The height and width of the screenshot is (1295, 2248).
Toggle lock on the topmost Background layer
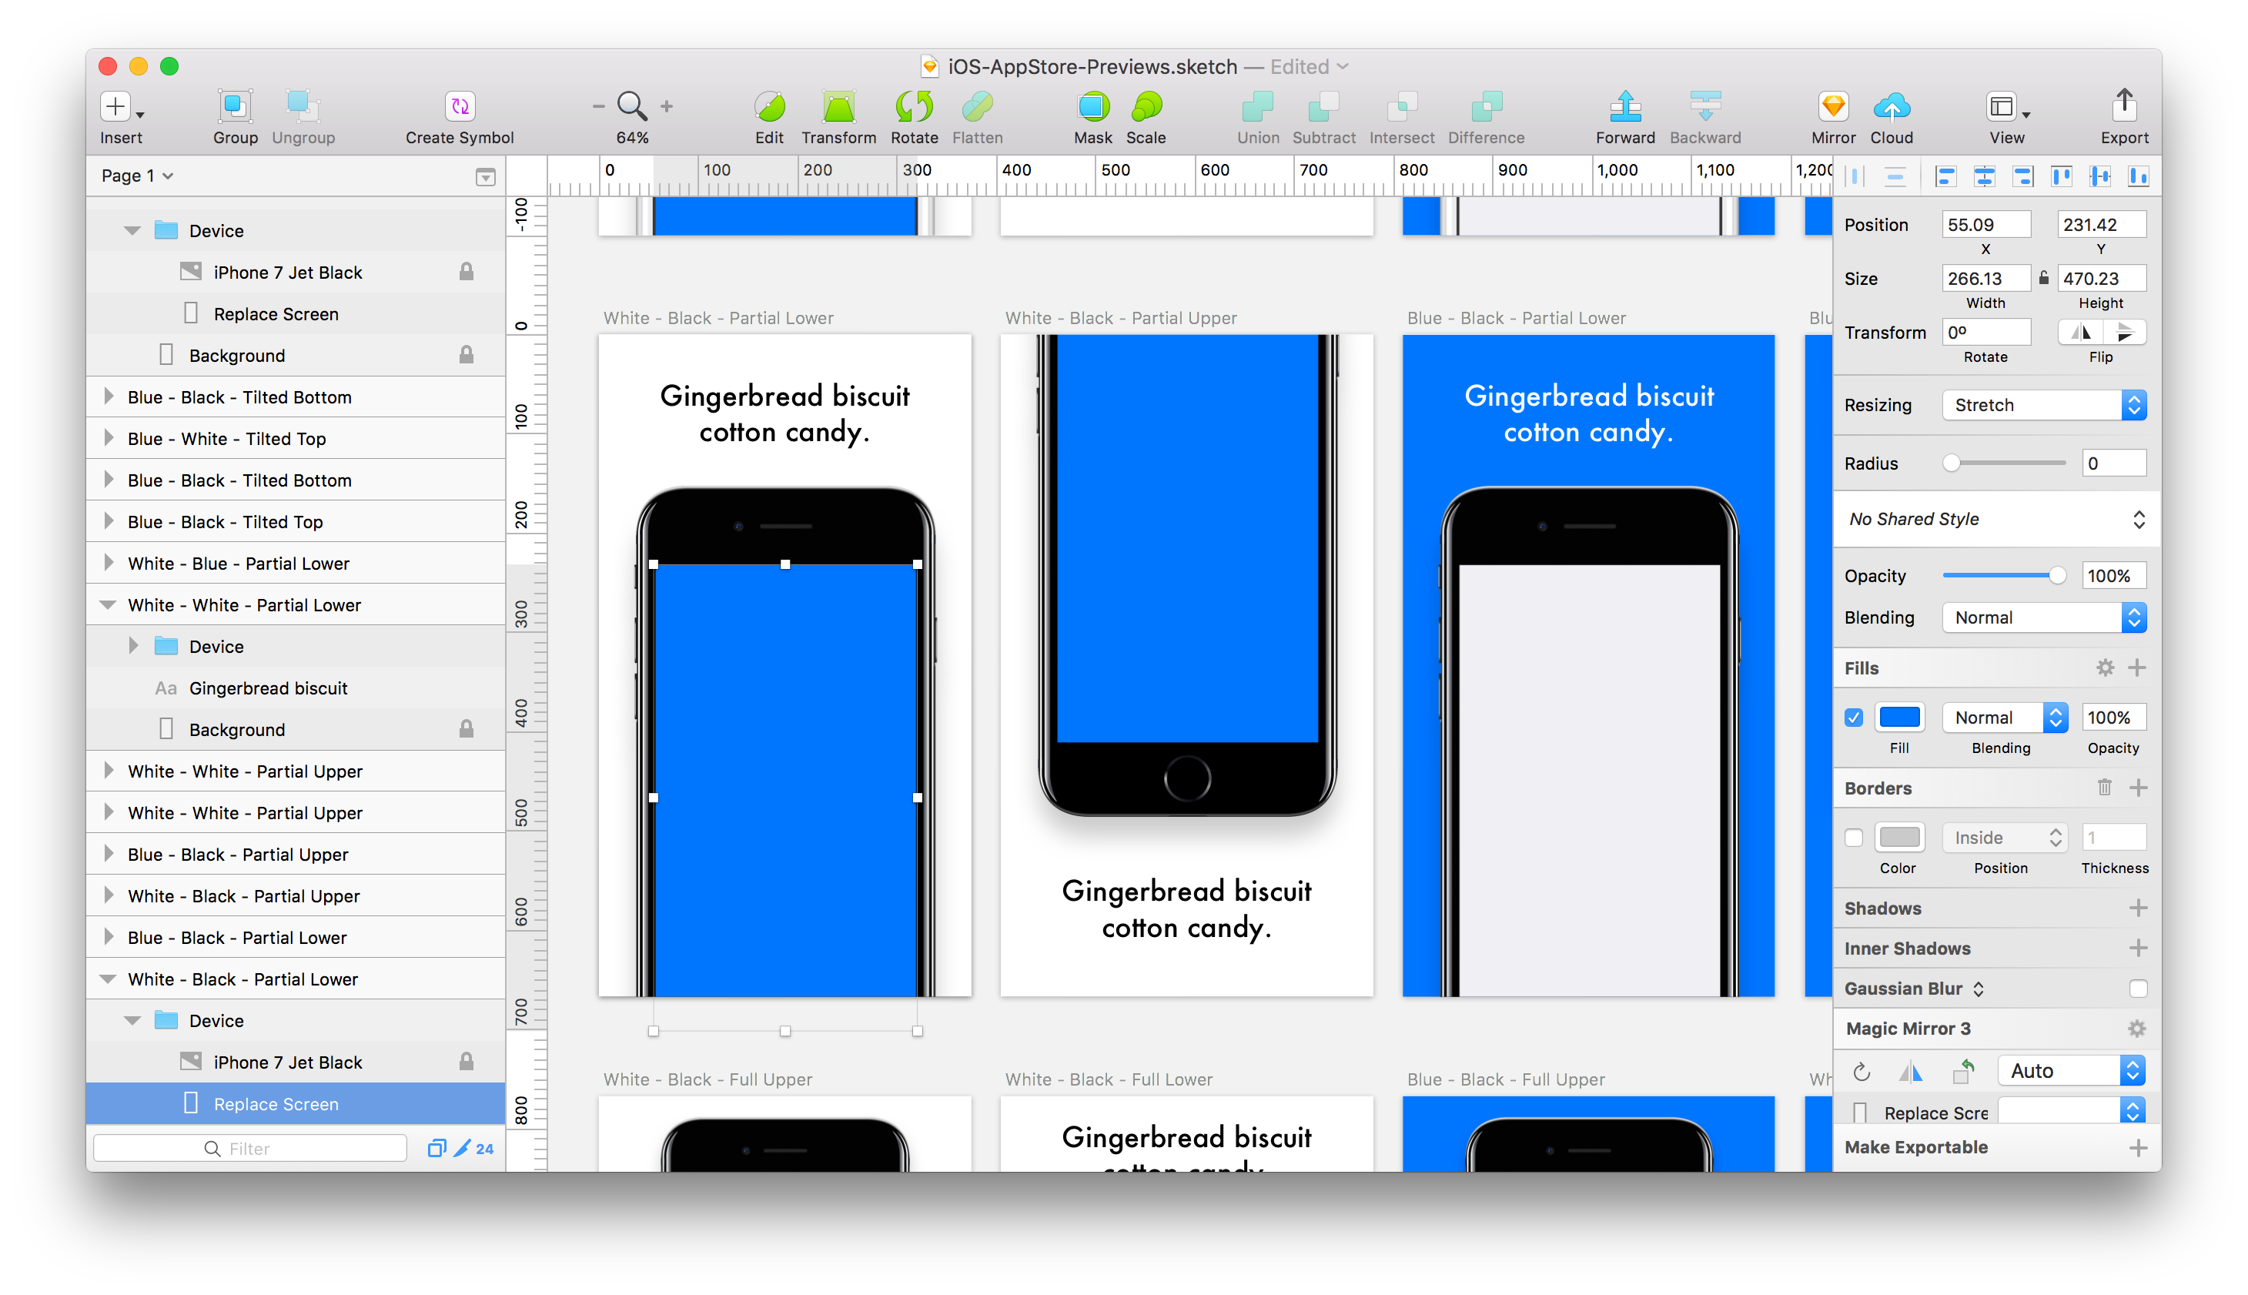pos(466,355)
